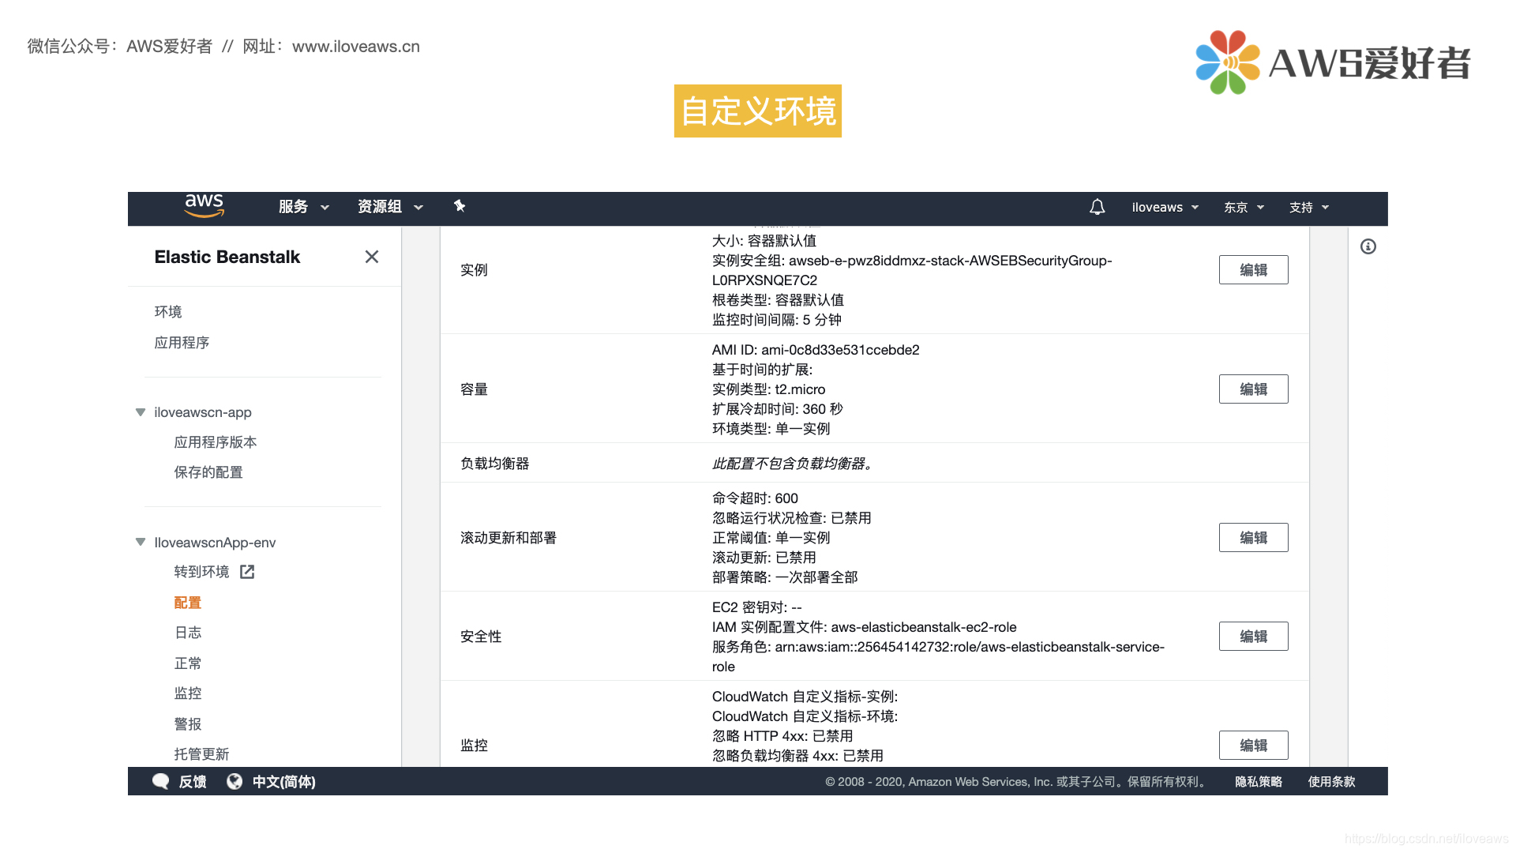Select 警报 in the sidebar

pos(188,724)
